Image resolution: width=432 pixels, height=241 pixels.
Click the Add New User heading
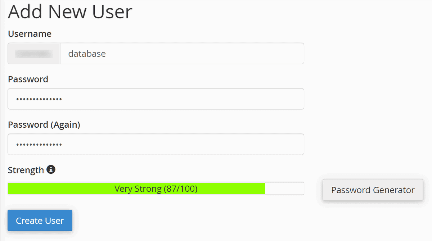(x=70, y=12)
